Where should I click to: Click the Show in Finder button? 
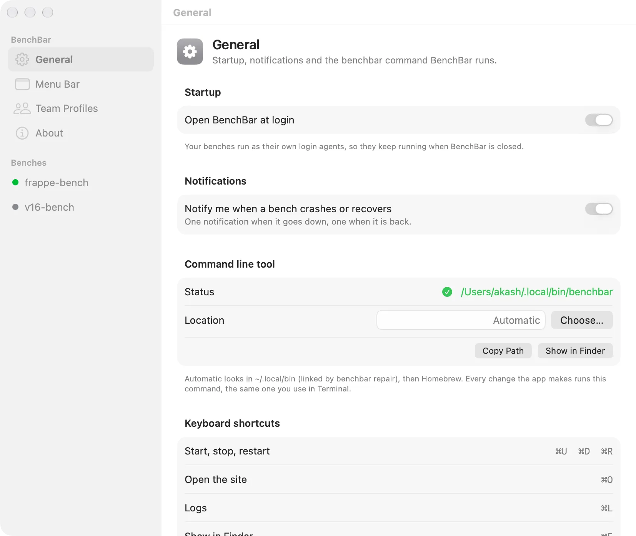point(575,351)
